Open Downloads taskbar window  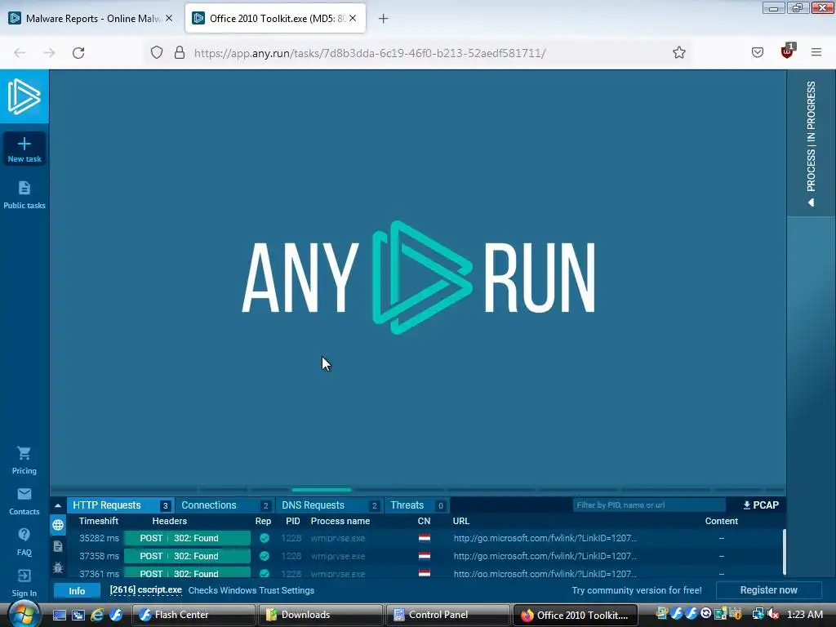point(321,615)
